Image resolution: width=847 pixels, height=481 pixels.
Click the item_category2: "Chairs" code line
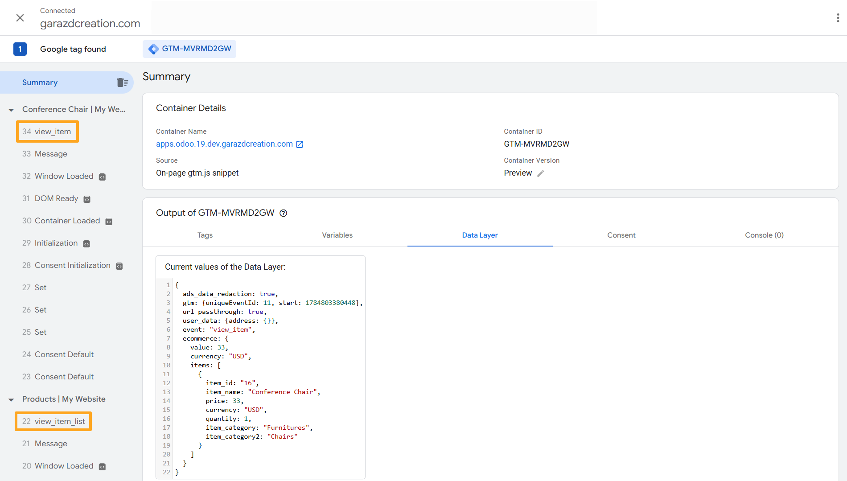[x=251, y=436]
